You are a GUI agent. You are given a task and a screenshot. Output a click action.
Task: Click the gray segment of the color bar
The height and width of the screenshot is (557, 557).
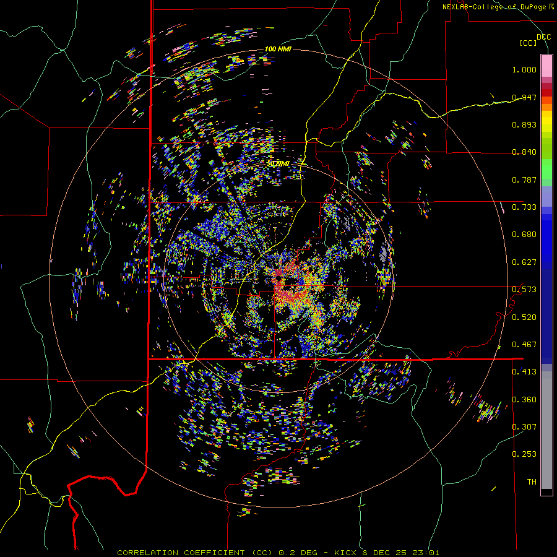coord(546,430)
